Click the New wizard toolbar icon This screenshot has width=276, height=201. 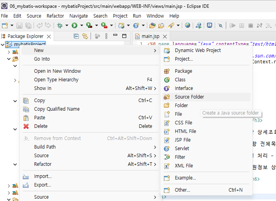5,26
